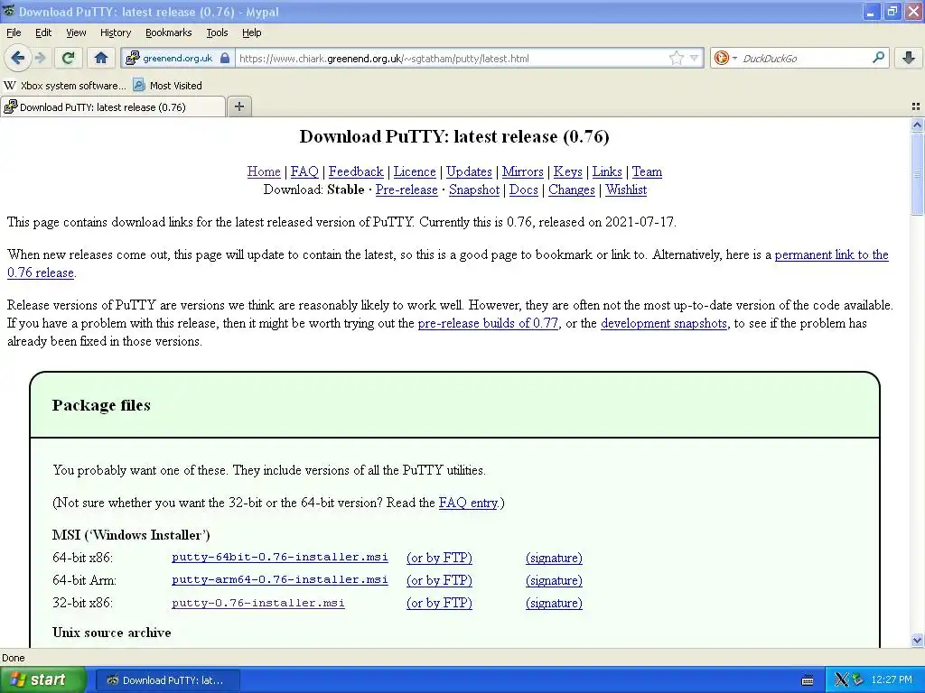Download putty-64bit-0.76-installer.msi
This screenshot has width=925, height=693.
point(280,557)
